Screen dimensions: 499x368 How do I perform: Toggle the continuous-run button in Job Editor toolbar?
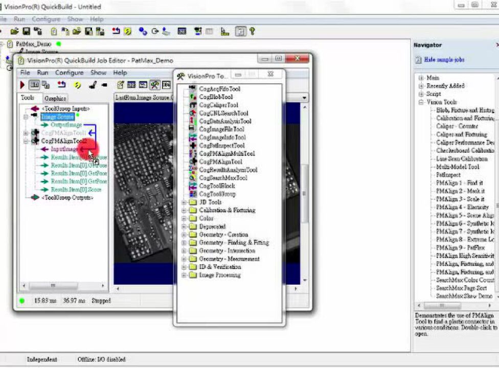pyautogui.click(x=34, y=85)
